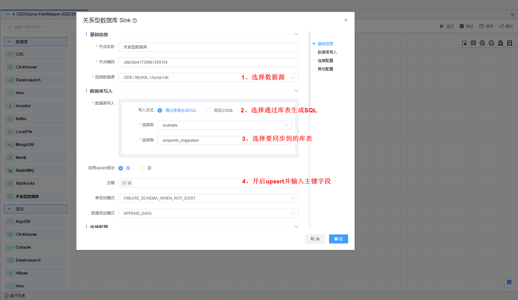518x300 pixels.
Task: Open the 选择数据源 dropdown
Action: click(208, 78)
